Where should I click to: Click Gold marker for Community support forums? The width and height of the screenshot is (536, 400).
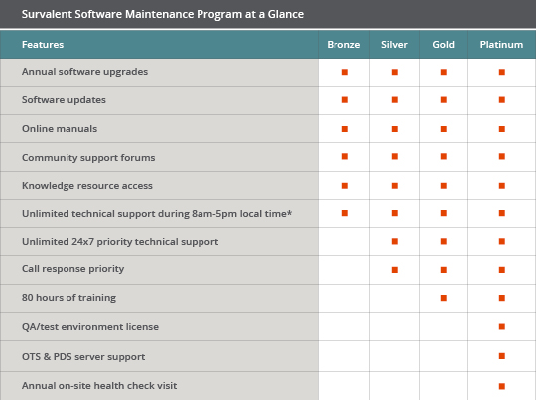(444, 156)
